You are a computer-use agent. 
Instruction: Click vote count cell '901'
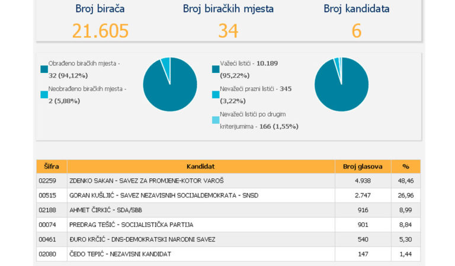click(x=363, y=225)
